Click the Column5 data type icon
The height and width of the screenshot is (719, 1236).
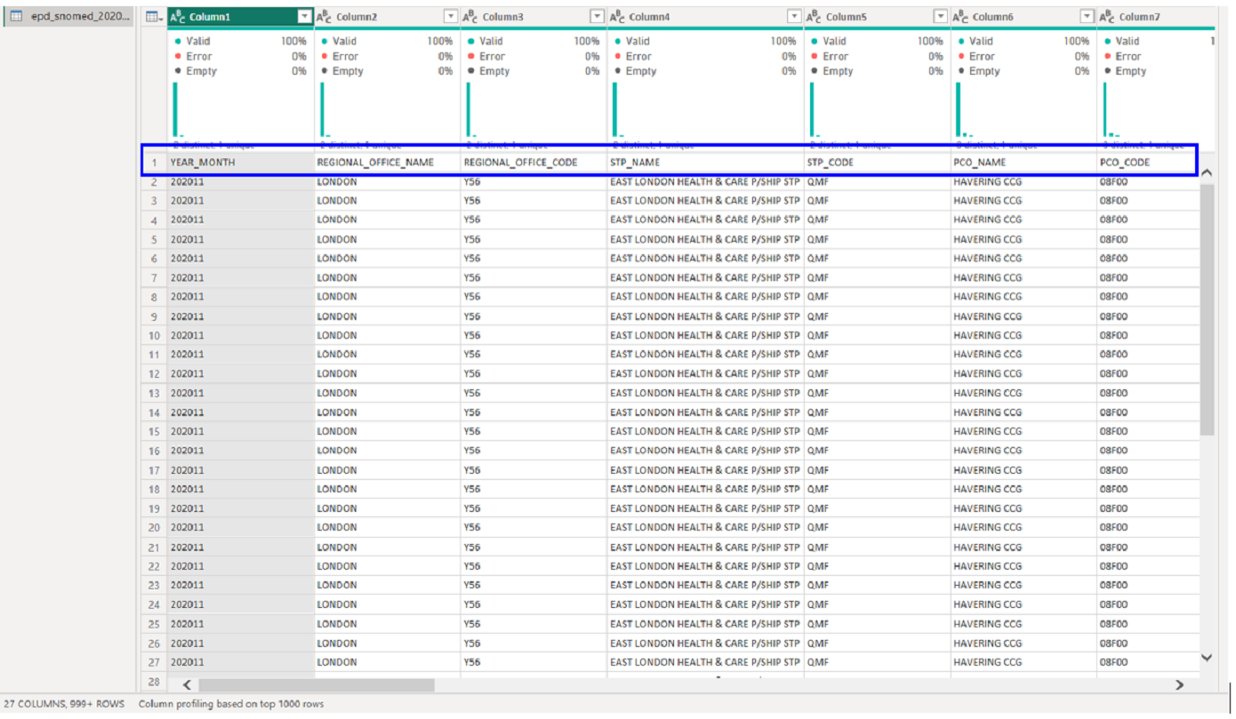coord(815,17)
